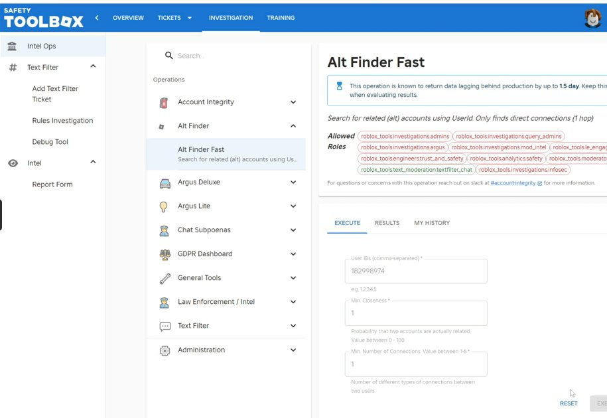607x418 pixels.
Task: Select the Alt Finder Fast operation
Action: (226, 154)
